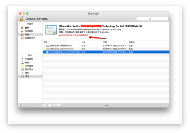The width and height of the screenshot is (190, 133).
Task: Select the 本地项目 keychain
Action: click(x=30, y=31)
